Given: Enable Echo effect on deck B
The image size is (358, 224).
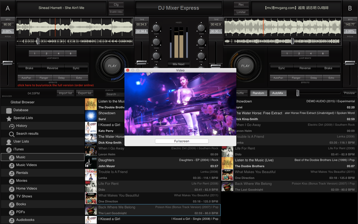Looking at the screenshot, I should (331, 78).
